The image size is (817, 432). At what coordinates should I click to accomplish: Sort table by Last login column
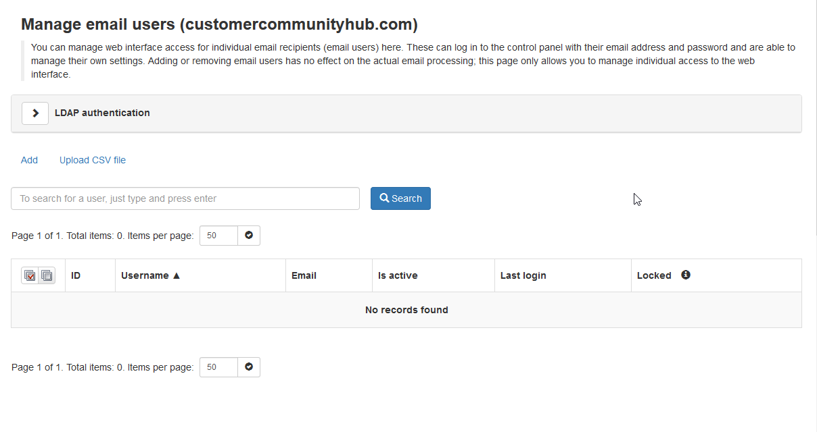[x=523, y=275]
